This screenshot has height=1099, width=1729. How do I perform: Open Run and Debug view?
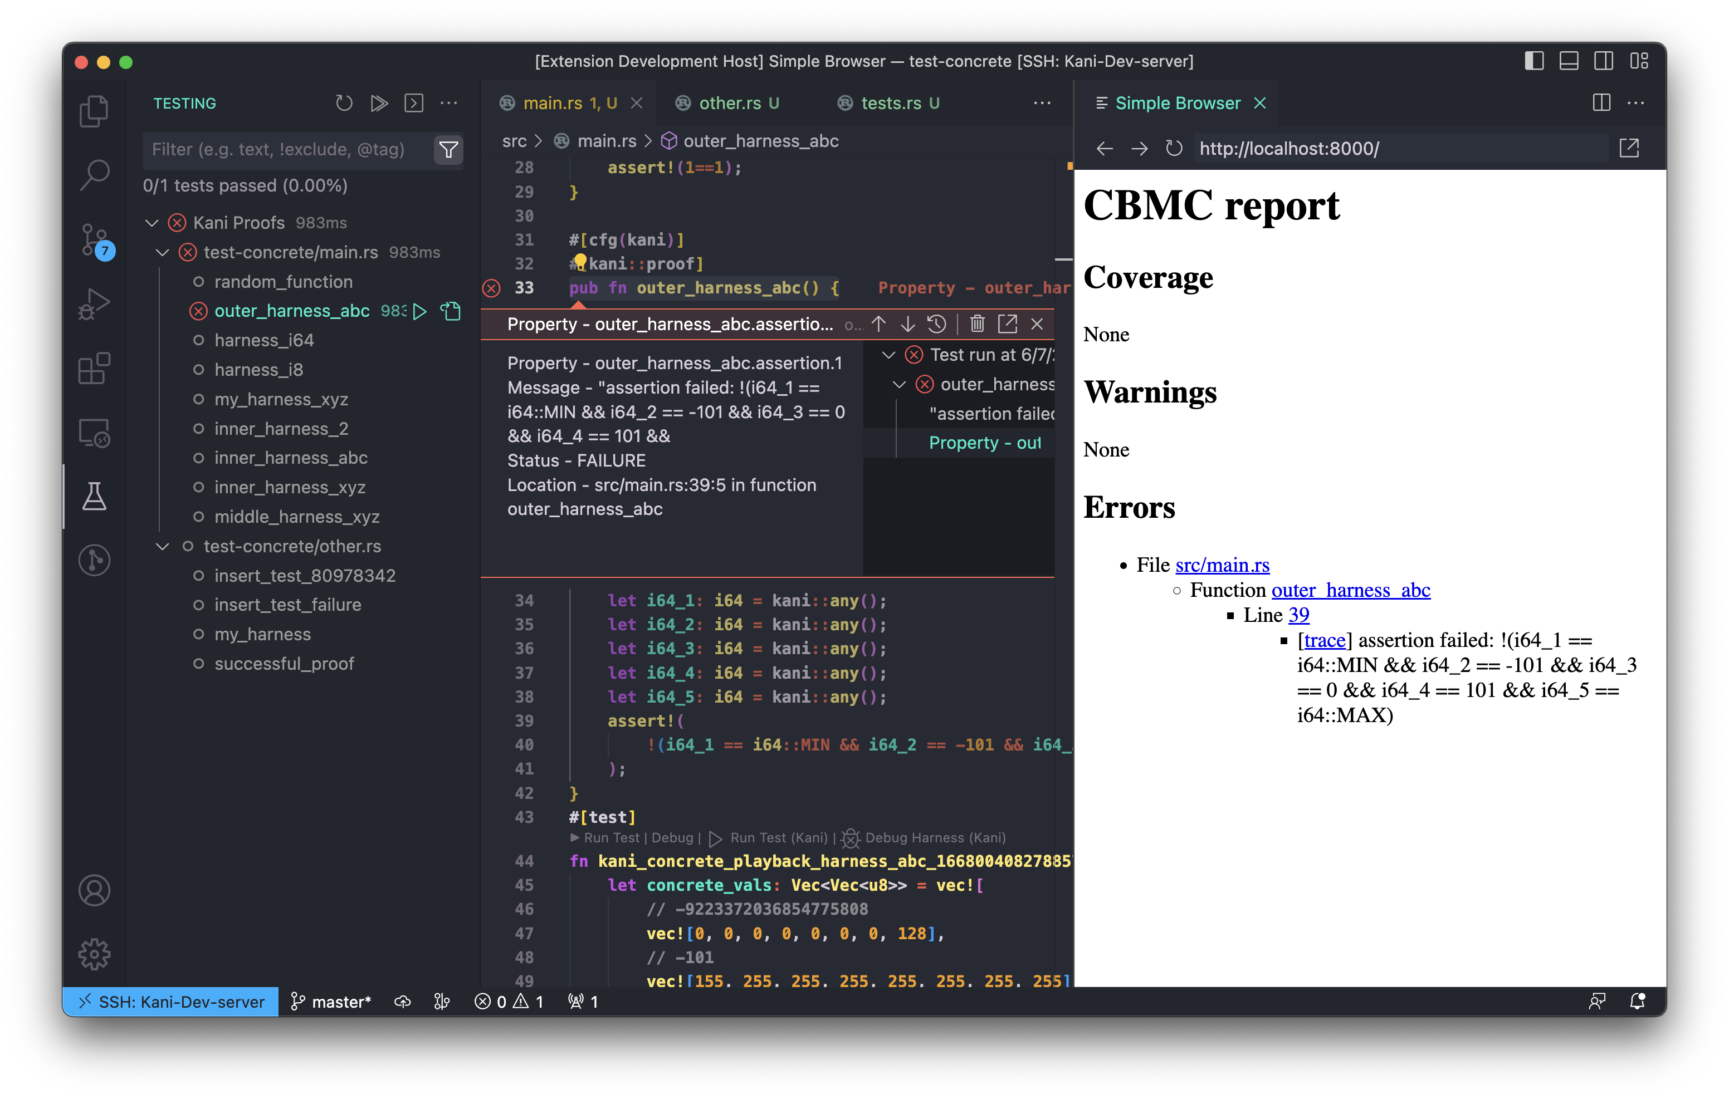pyautogui.click(x=94, y=303)
